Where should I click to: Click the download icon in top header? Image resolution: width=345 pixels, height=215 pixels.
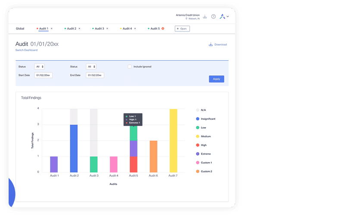[205, 17]
